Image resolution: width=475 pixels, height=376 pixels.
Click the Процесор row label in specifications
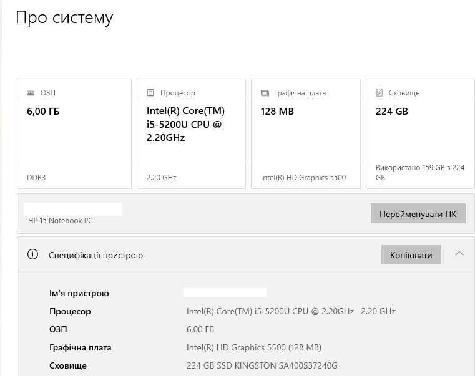[70, 312]
